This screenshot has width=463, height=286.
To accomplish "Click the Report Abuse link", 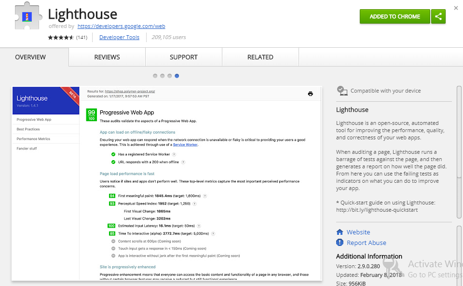I will [x=367, y=243].
